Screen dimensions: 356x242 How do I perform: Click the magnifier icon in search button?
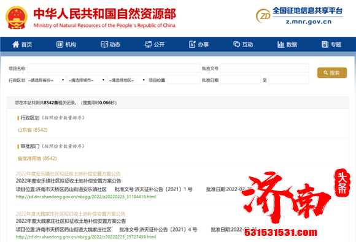[326, 73]
